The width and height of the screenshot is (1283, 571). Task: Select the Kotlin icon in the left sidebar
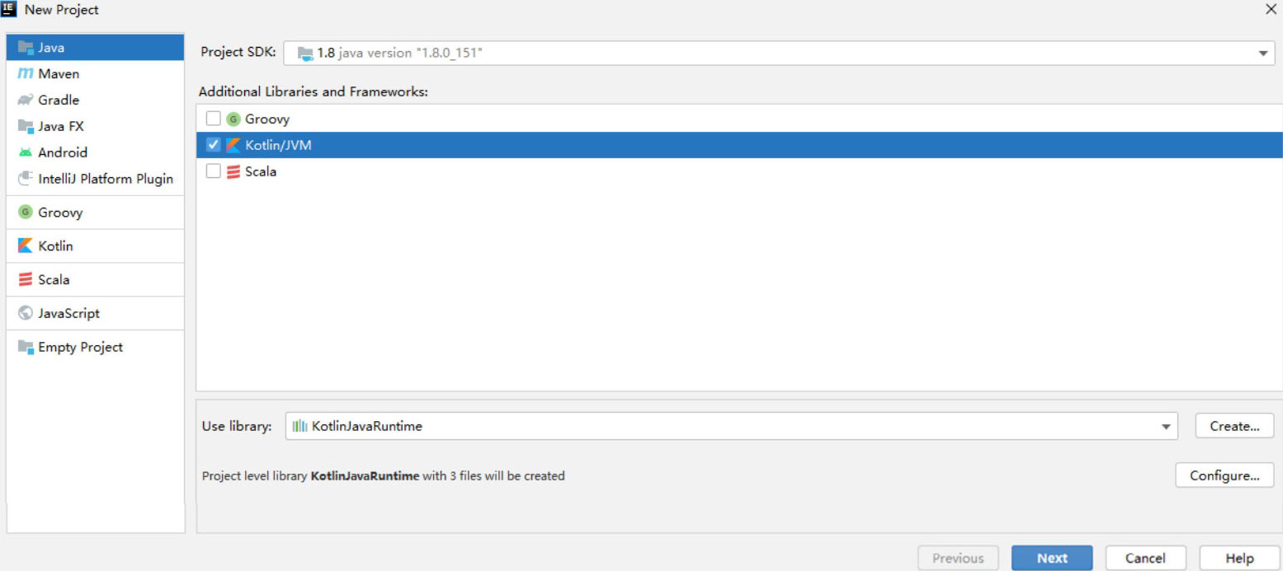(25, 246)
